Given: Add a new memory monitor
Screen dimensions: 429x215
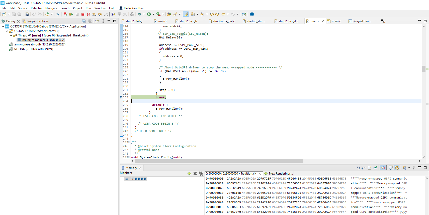Looking at the screenshot, I should (x=189, y=174).
